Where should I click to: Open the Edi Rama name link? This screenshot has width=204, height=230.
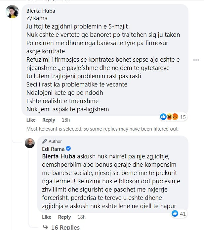pos(53,149)
